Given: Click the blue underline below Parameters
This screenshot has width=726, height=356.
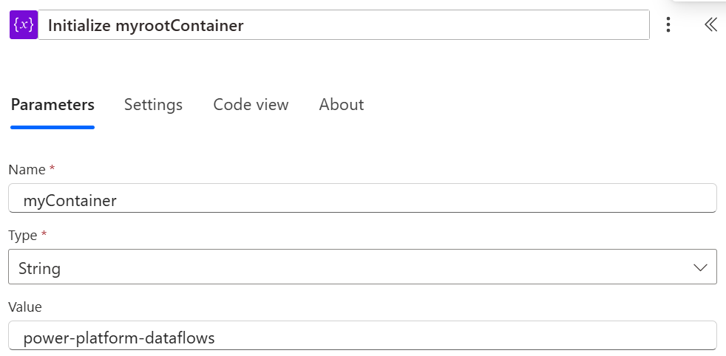Looking at the screenshot, I should [x=52, y=127].
